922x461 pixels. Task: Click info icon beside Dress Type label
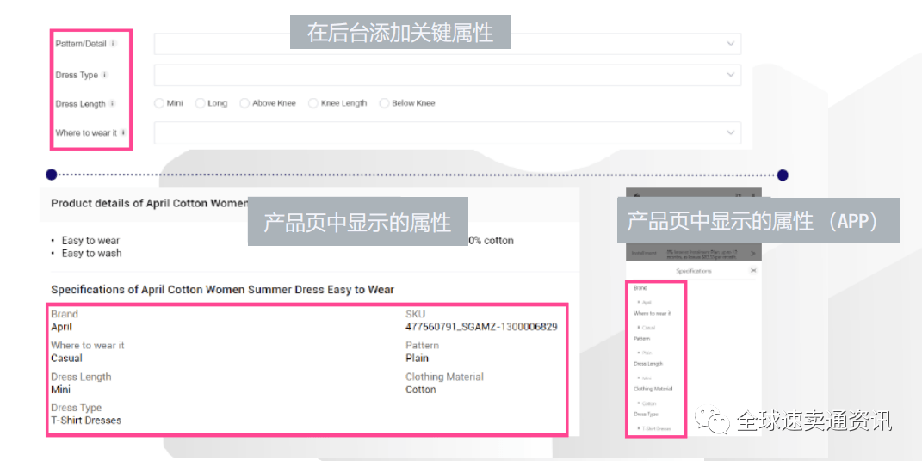coord(105,75)
